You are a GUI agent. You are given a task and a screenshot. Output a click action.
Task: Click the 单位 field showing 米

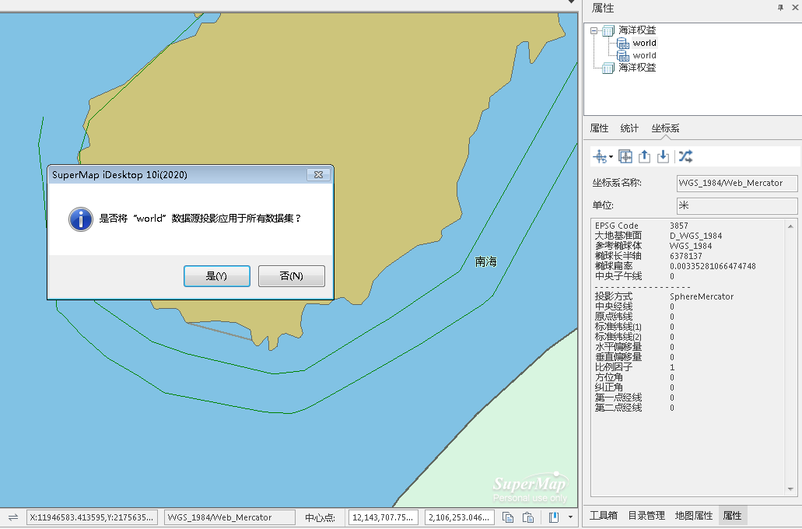pos(737,205)
